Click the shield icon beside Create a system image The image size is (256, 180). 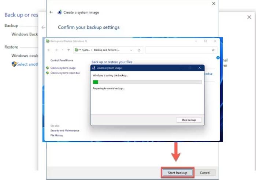point(47,68)
